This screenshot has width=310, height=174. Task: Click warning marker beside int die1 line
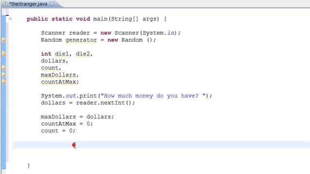[x=4, y=54]
